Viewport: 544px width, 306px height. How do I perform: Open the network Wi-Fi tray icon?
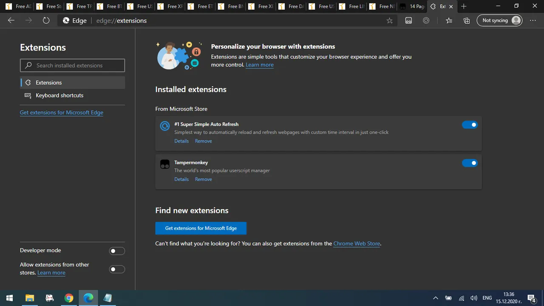462,298
